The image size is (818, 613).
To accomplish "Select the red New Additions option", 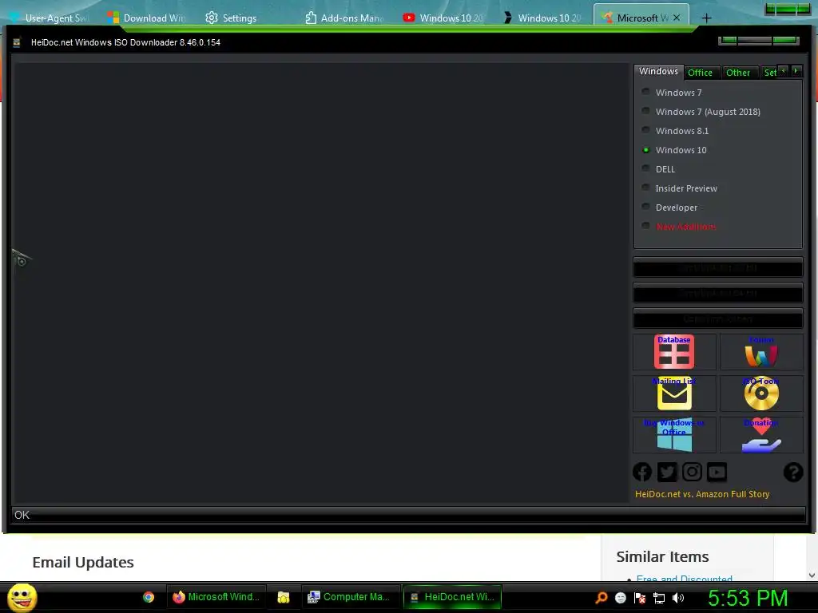I will 679,226.
